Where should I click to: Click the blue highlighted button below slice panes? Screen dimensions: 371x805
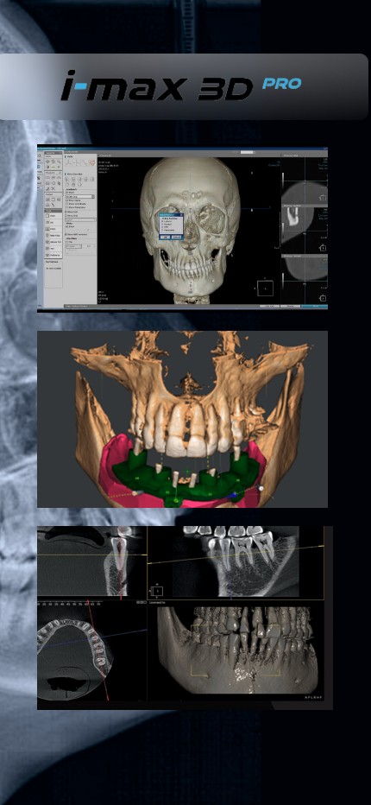[315, 306]
